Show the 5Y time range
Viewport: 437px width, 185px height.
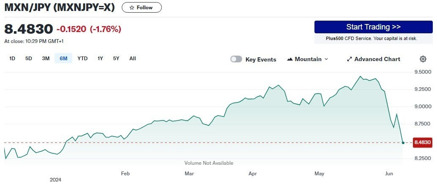click(x=116, y=59)
